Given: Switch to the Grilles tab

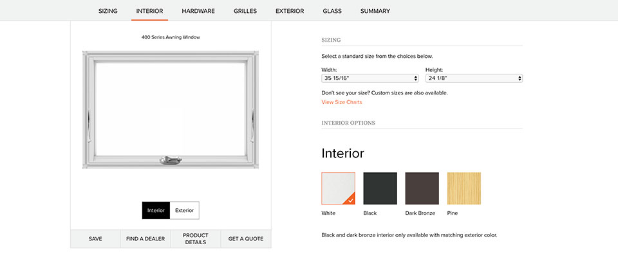Looking at the screenshot, I should tap(245, 11).
